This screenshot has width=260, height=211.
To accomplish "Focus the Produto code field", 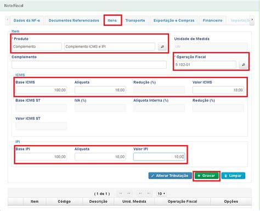I will [x=37, y=47].
